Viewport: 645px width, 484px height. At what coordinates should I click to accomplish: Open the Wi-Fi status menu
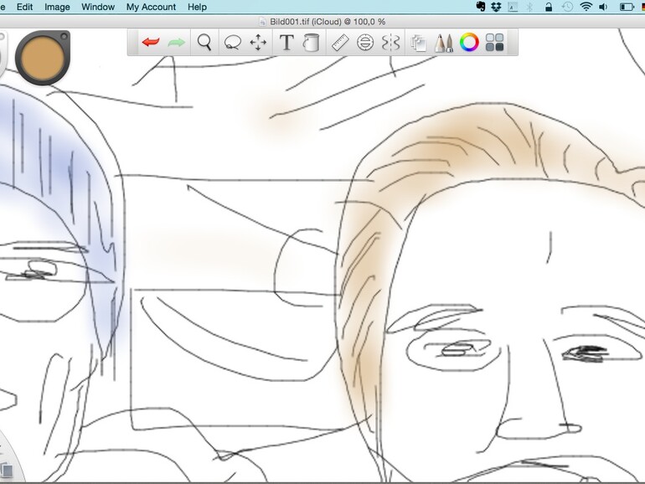pos(586,7)
